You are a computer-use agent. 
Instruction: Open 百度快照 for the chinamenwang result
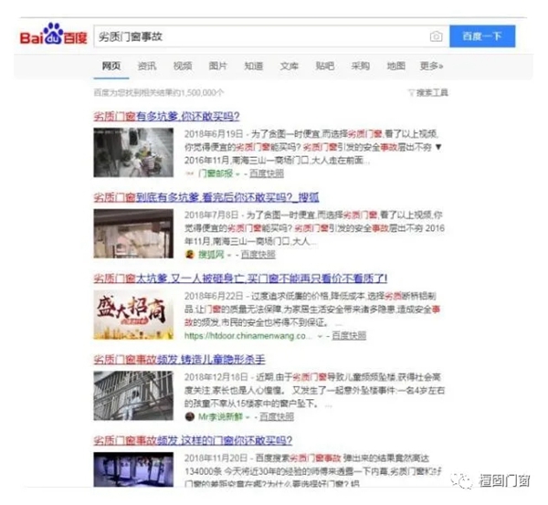coord(349,335)
